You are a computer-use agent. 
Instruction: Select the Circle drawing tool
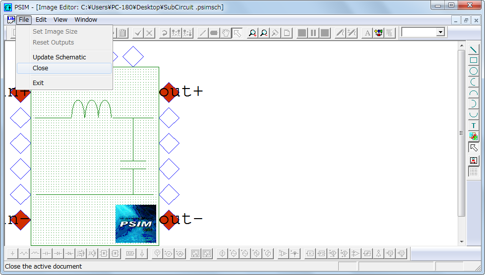[473, 71]
